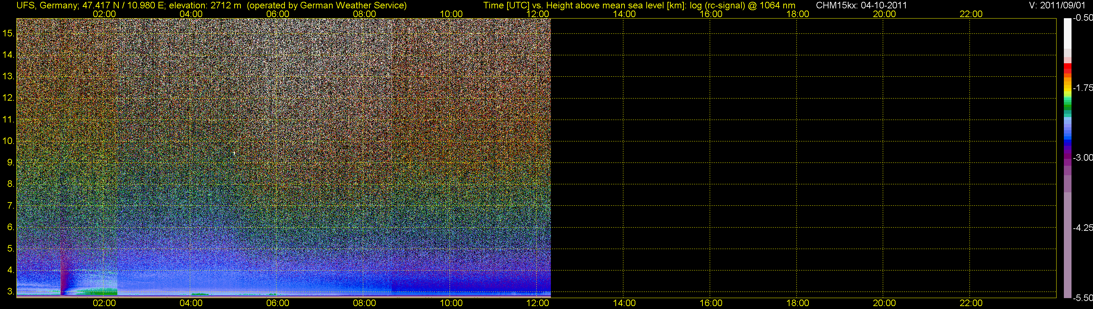The image size is (1093, 309).
Task: Click the -1.75 color scale label
Action: tap(1082, 88)
